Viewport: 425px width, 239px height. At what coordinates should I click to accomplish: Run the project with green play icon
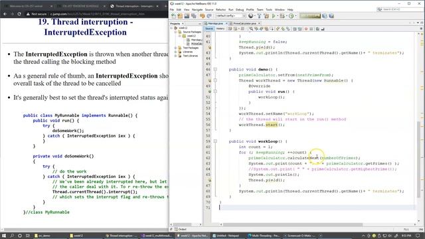[273, 16]
